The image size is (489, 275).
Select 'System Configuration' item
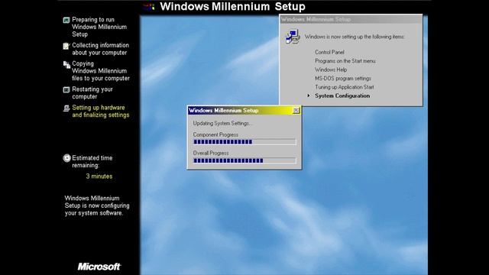click(342, 95)
